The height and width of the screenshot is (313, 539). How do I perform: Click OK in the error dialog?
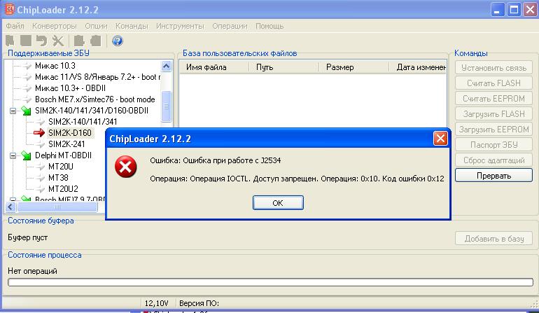tap(278, 202)
